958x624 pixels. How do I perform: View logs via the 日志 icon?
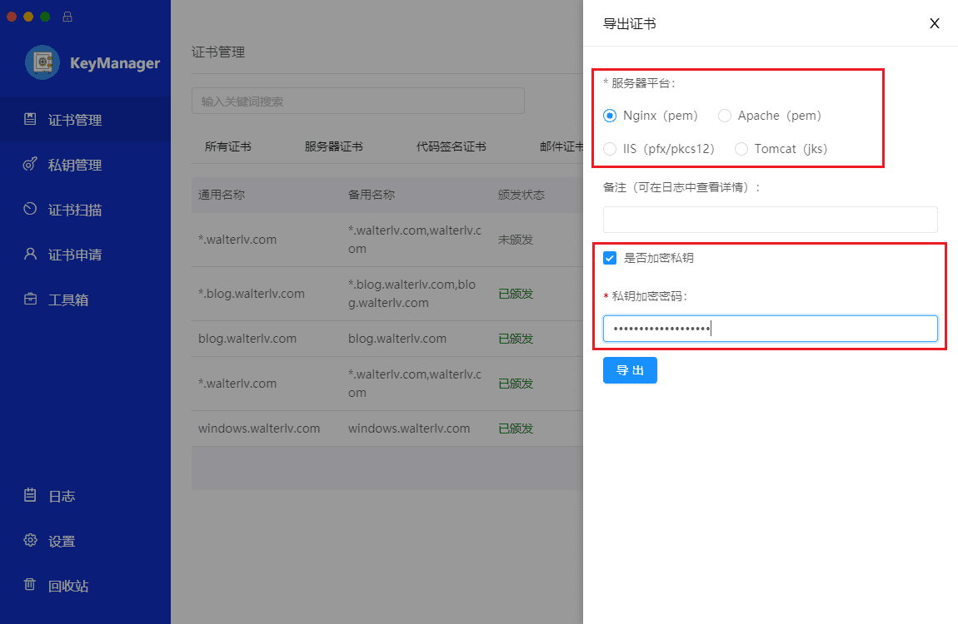tap(62, 495)
